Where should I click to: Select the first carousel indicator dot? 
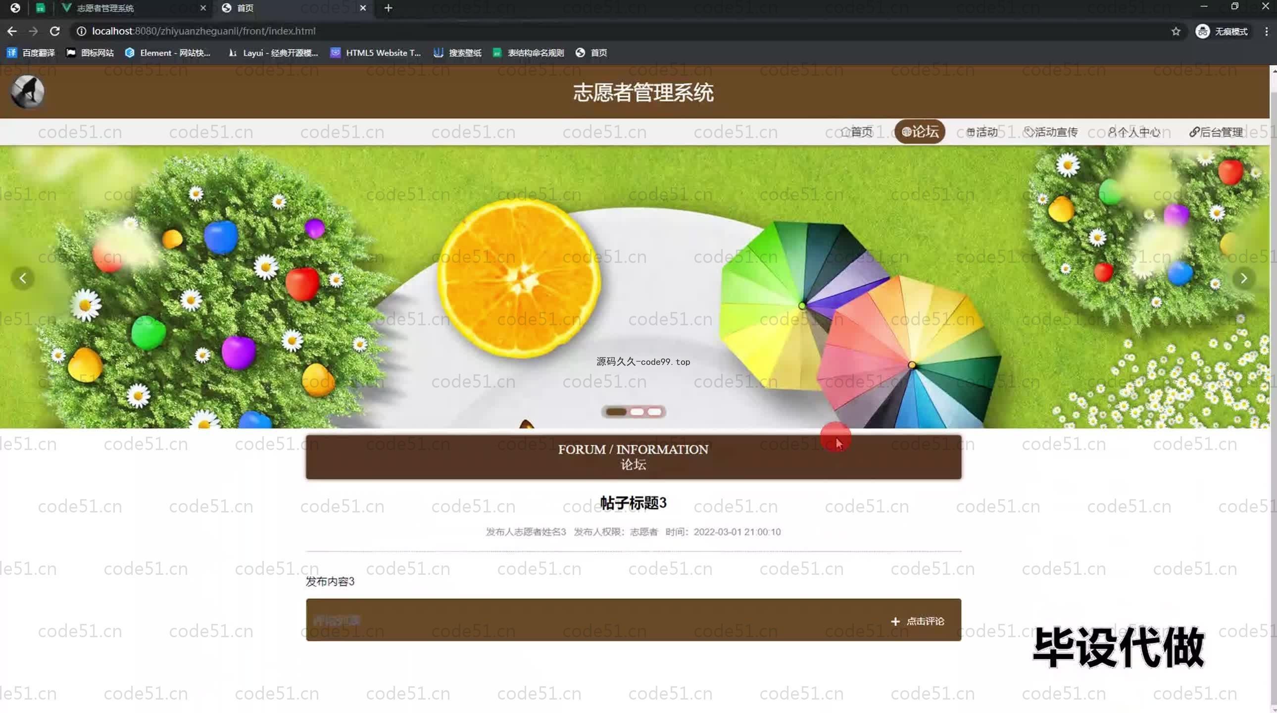[x=616, y=412]
